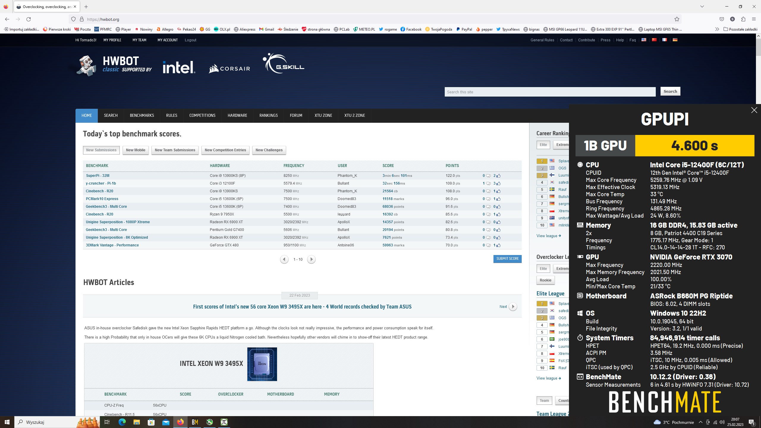This screenshot has width=761, height=428.
Task: Close the GPUPI BenchMate overlay panel
Action: point(754,110)
